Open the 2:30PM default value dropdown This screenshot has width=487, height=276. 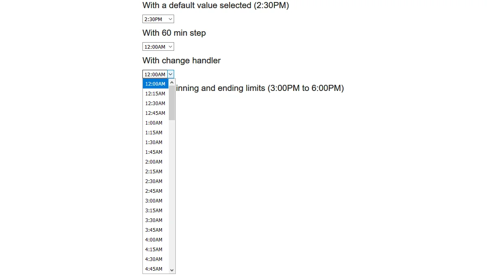click(x=158, y=19)
